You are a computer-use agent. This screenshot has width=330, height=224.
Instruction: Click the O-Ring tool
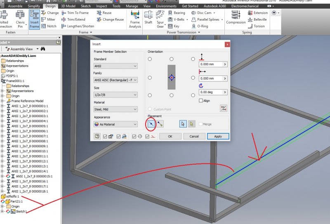click(200, 26)
